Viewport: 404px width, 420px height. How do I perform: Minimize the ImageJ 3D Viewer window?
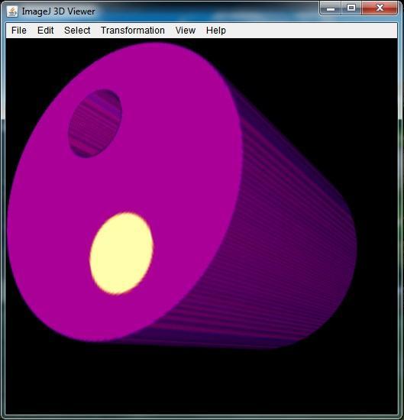click(331, 8)
